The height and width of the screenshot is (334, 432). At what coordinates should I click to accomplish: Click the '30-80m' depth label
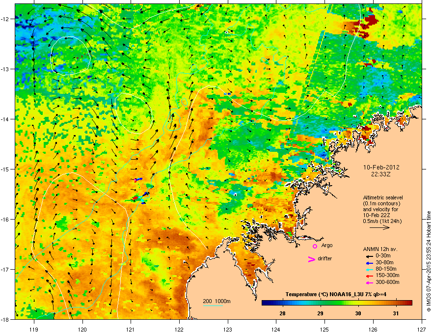coord(384,263)
